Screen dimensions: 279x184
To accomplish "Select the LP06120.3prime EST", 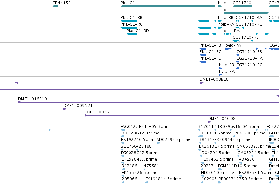I will pos(234,136).
